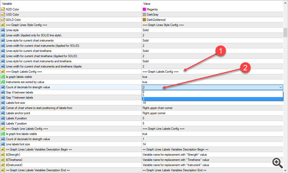Click Variable name for replacement with Timeframe value
Screen dimensions: 288x173
point(176,160)
